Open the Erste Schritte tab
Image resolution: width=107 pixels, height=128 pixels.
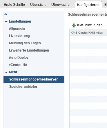(x=14, y=5)
